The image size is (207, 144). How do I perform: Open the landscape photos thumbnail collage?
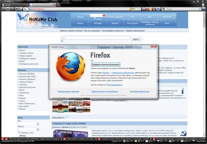click(x=71, y=106)
